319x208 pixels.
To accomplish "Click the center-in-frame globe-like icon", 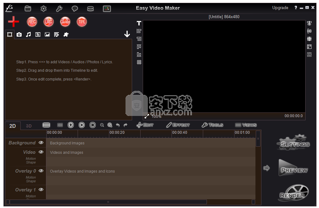I will coord(309,39).
